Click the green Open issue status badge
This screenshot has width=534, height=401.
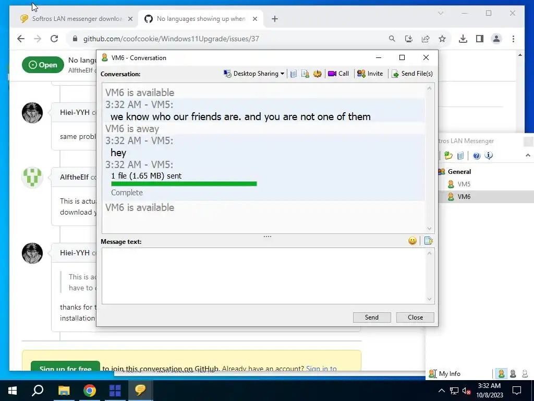tap(43, 65)
